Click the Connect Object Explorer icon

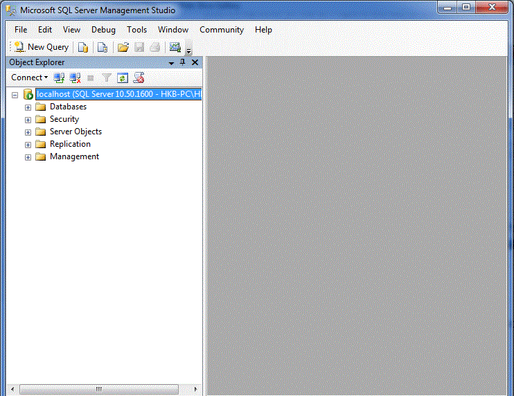tap(59, 78)
